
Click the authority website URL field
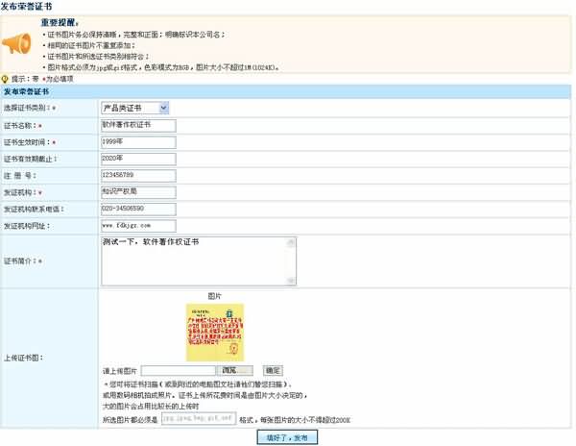pos(138,225)
